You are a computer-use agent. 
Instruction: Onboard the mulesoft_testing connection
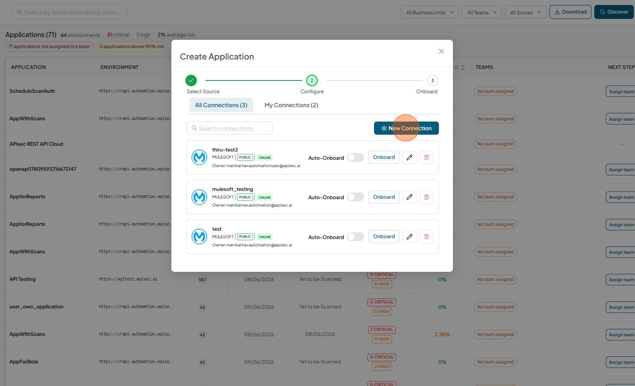[384, 197]
